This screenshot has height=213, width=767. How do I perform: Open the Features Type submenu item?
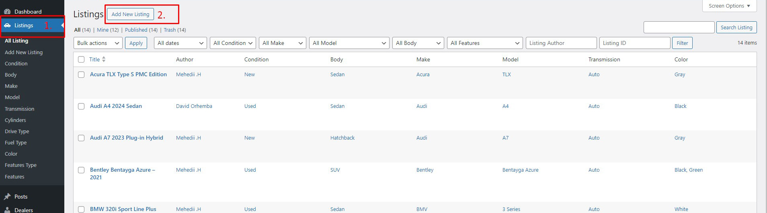[21, 165]
